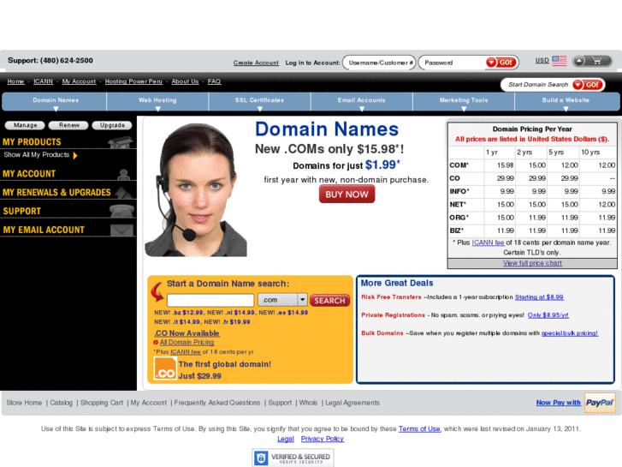Click the .CO Now Available link
This screenshot has height=467, width=622.
click(x=187, y=333)
